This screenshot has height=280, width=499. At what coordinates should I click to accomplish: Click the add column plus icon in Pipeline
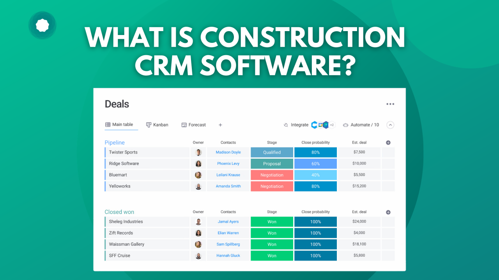pos(388,143)
